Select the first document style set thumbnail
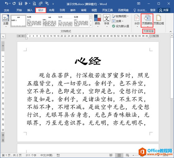The image size is (174, 158). 19,21
